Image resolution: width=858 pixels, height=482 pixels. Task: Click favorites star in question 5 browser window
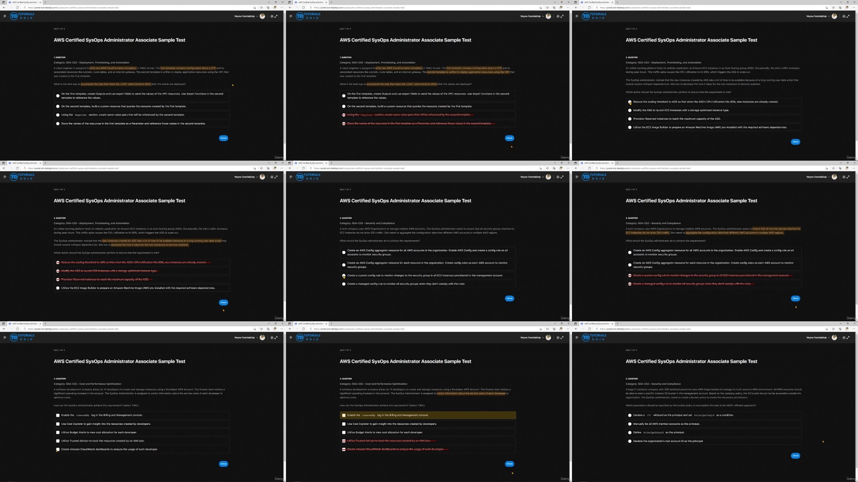coord(833,329)
